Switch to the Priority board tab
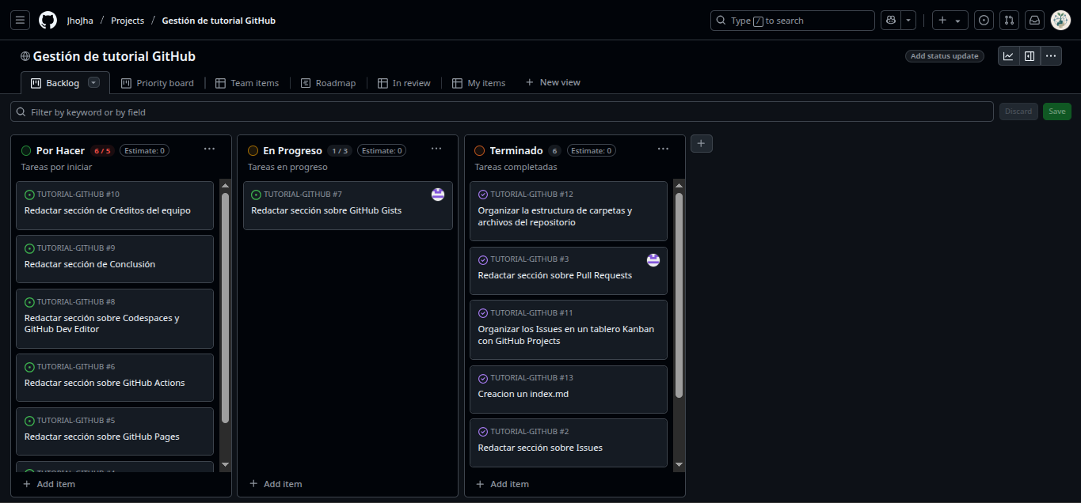1081x503 pixels. tap(158, 83)
